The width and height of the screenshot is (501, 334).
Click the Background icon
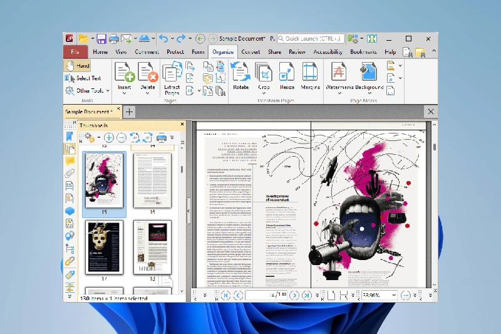(369, 71)
